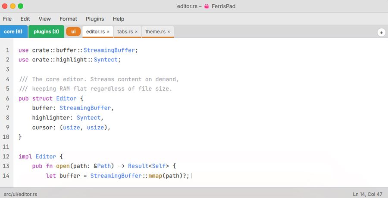Click the yellow minimize window button

tap(13, 6)
